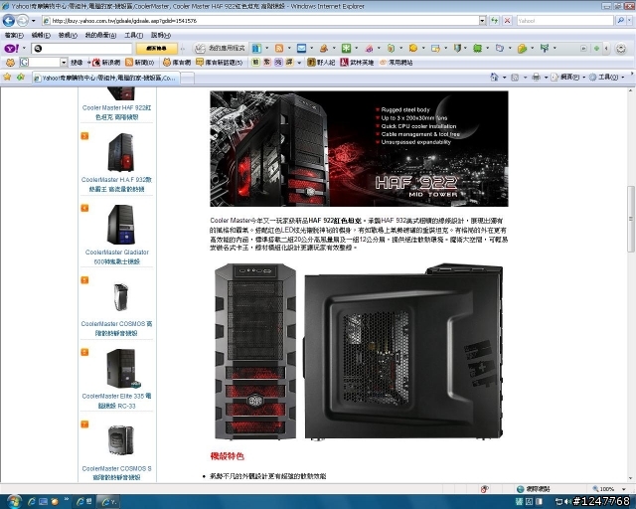Click the CoolerMaster HAF 932 case thumbnail
636x509 pixels.
(120, 152)
